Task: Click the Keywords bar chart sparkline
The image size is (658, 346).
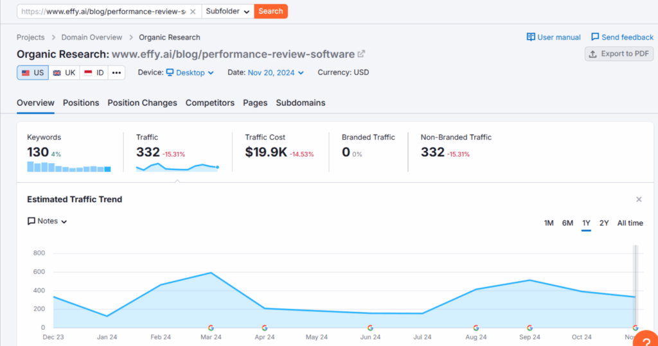Action: tap(69, 166)
